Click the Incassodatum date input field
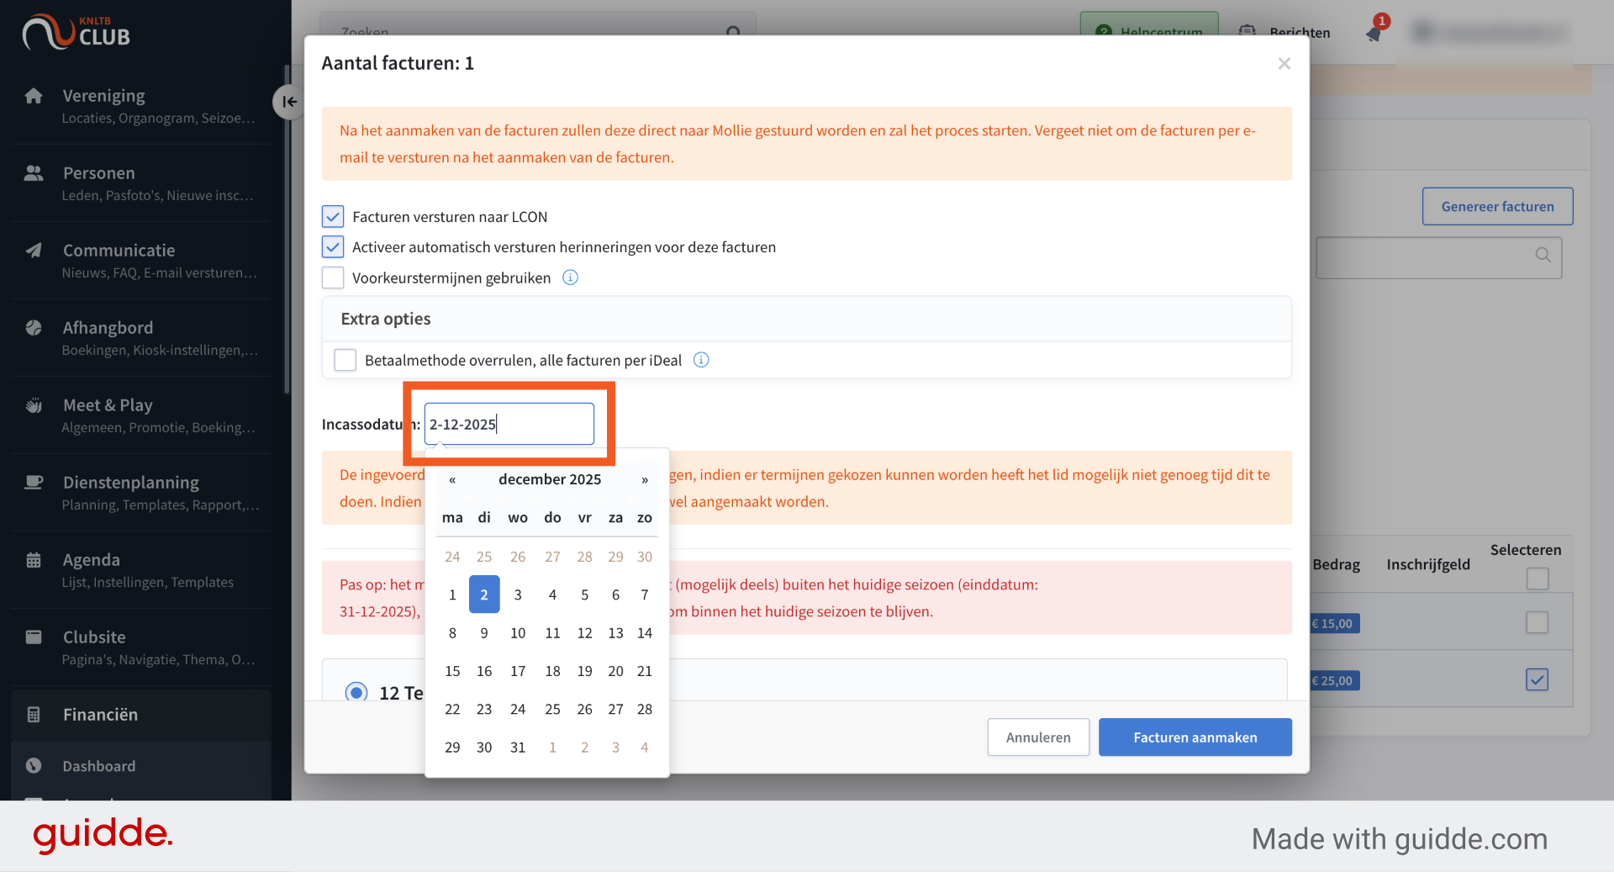 pyautogui.click(x=509, y=424)
